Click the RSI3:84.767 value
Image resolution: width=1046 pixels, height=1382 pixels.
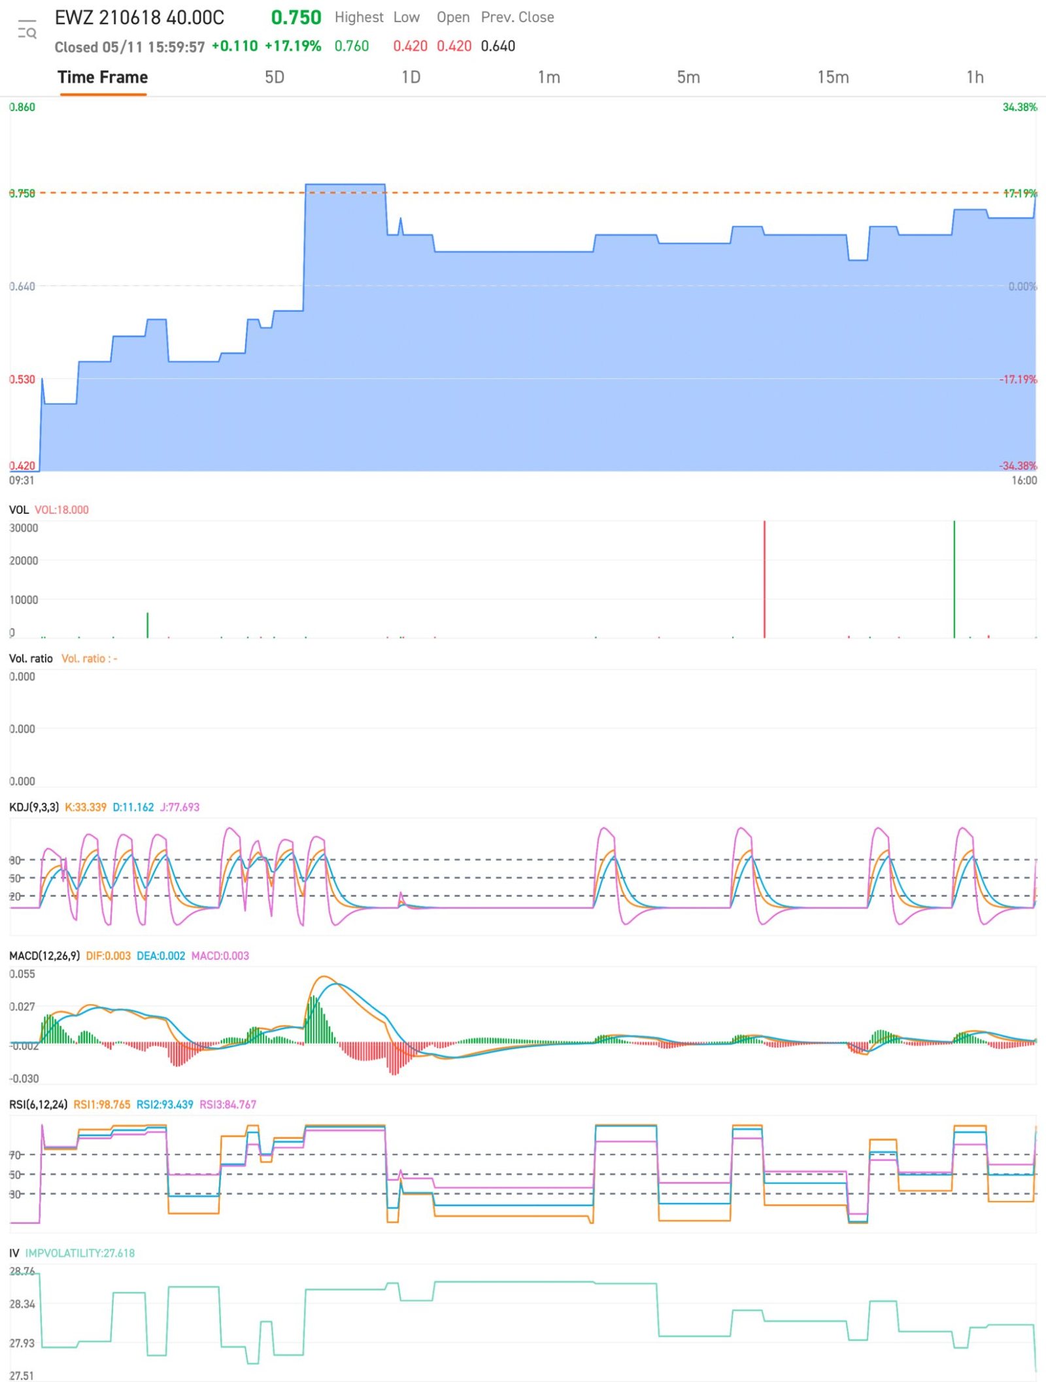(x=228, y=1104)
